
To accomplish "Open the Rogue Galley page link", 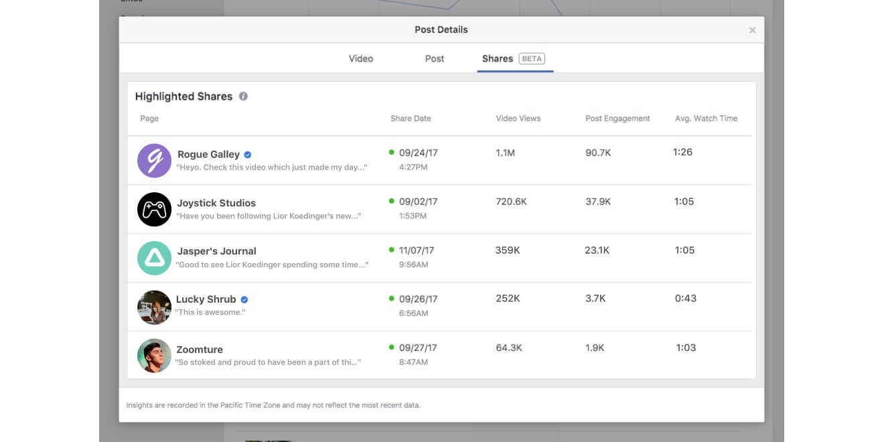I will [x=208, y=155].
